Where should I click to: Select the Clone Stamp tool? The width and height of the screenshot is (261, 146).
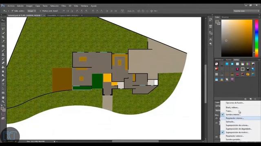(x=3, y=54)
